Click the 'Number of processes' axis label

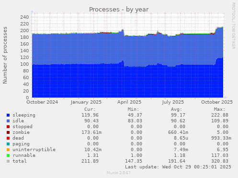click(x=5, y=55)
